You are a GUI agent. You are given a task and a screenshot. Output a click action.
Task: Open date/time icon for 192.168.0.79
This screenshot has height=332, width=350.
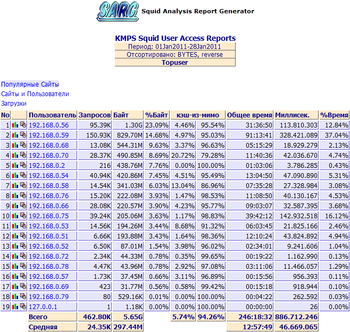[x=23, y=297]
